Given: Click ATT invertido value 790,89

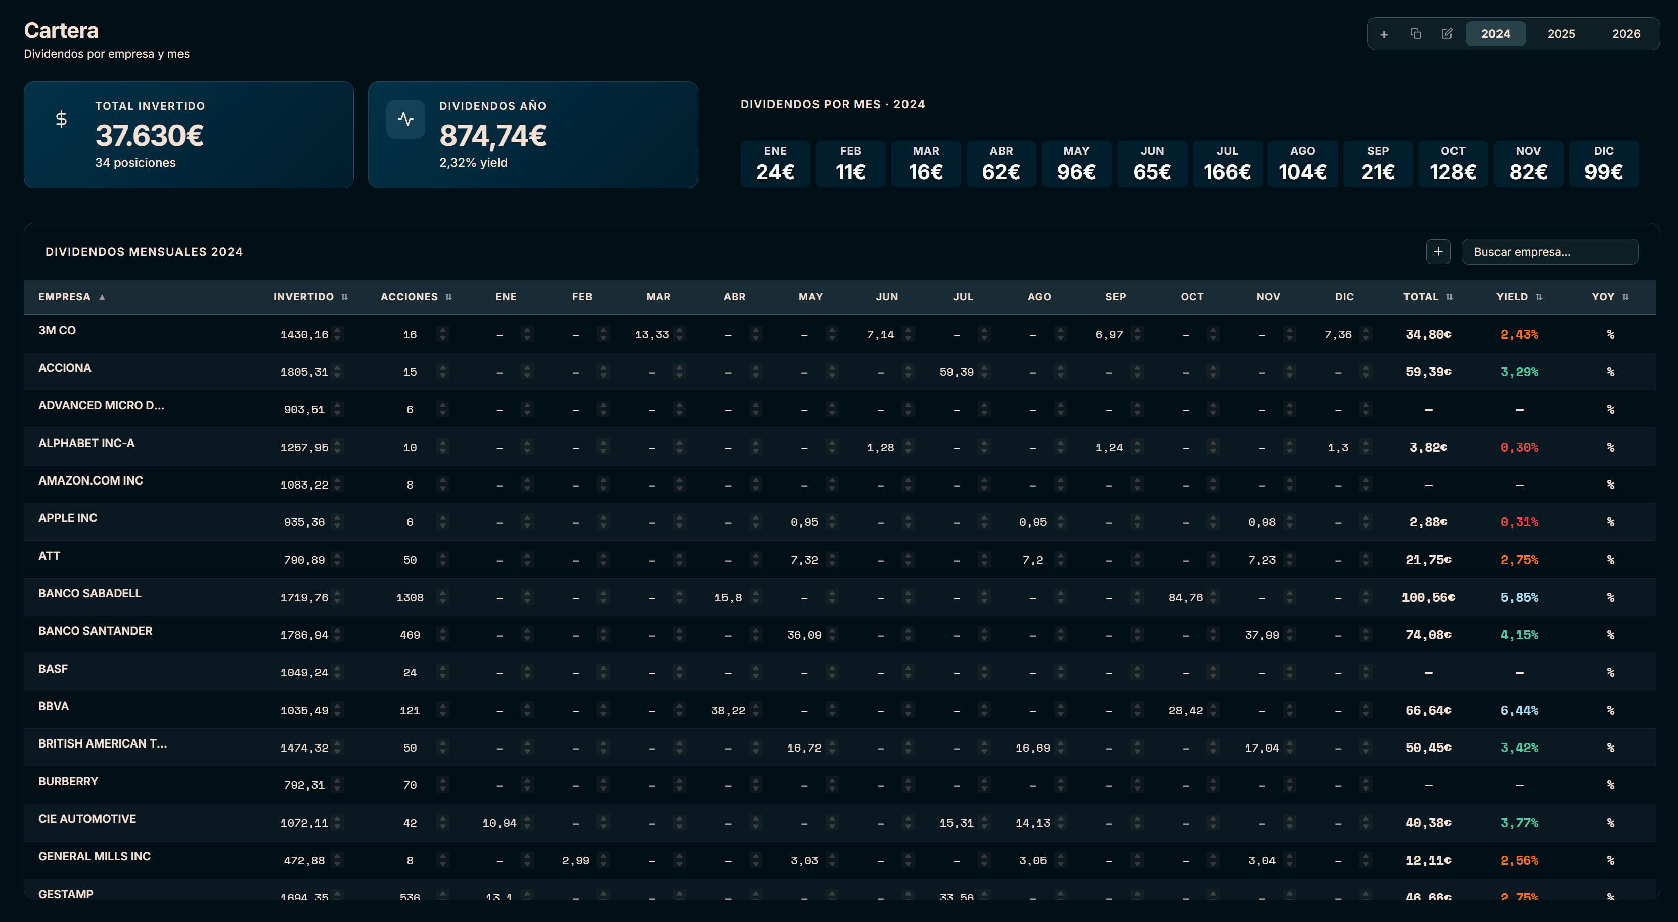Looking at the screenshot, I should click(303, 560).
